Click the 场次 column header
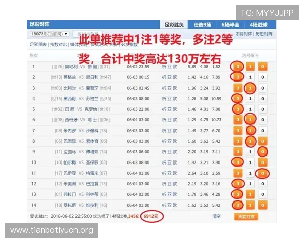This screenshot has height=243, width=304. coord(34,55)
